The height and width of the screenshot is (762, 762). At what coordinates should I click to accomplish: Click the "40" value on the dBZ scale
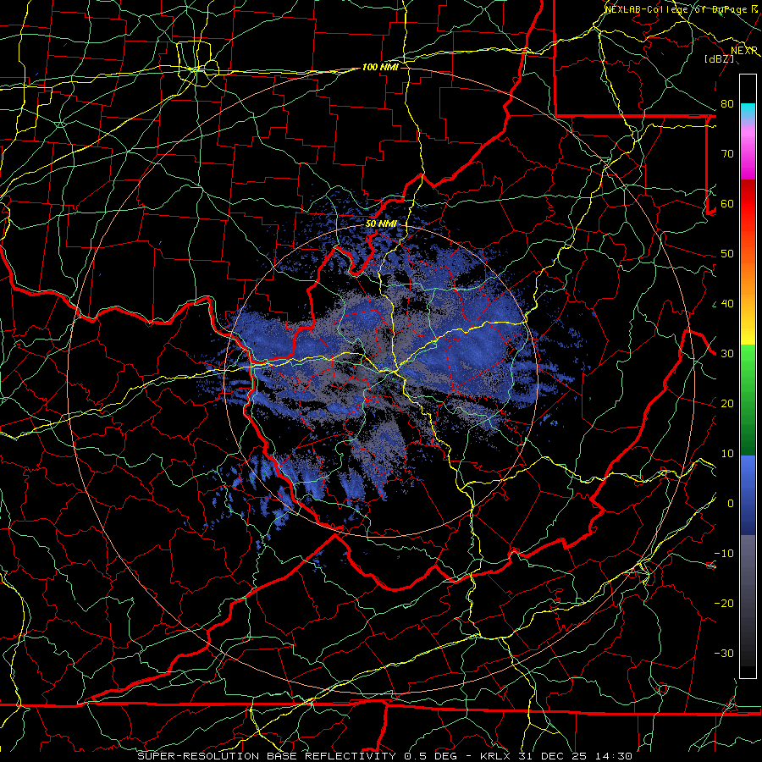point(727,304)
